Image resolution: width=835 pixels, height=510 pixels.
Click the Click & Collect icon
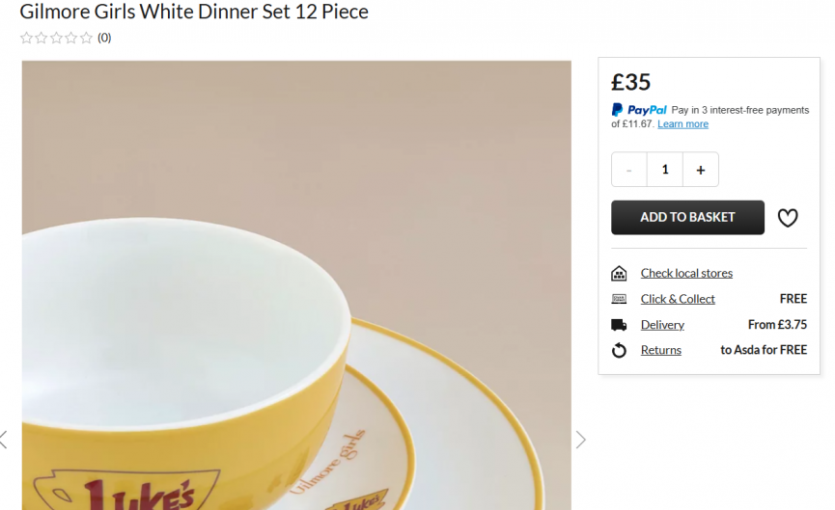[x=620, y=299]
